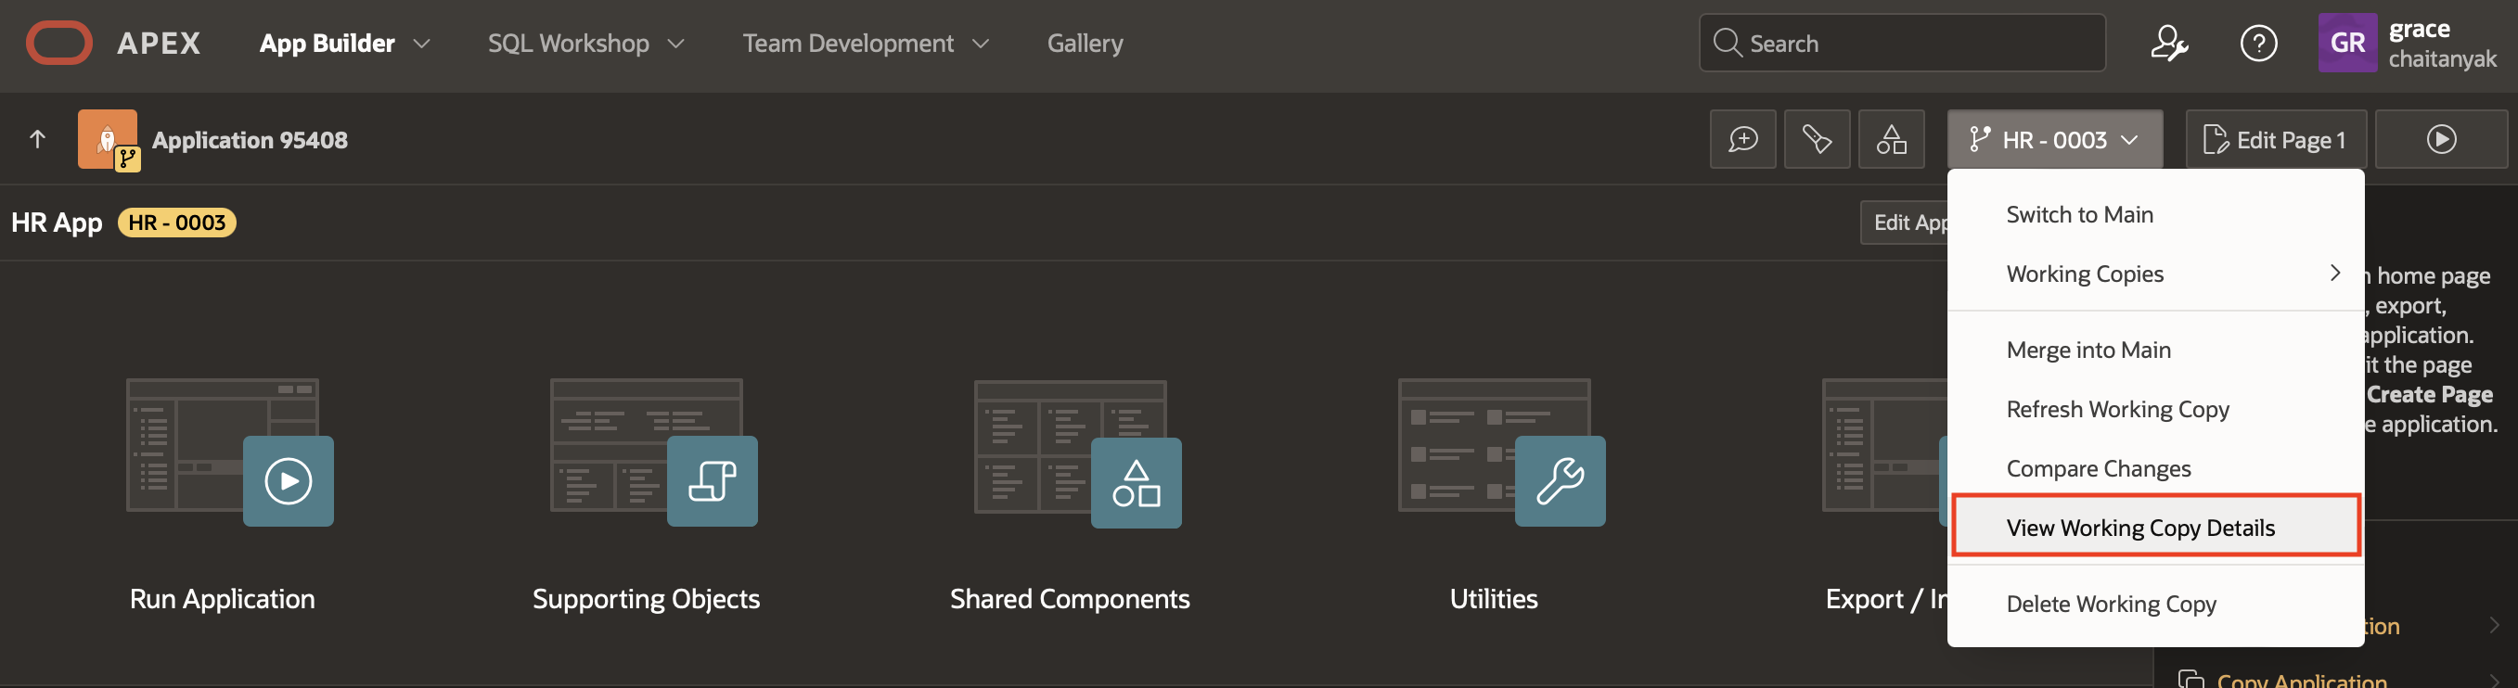Click in the Search field
The image size is (2518, 688).
tap(1916, 43)
